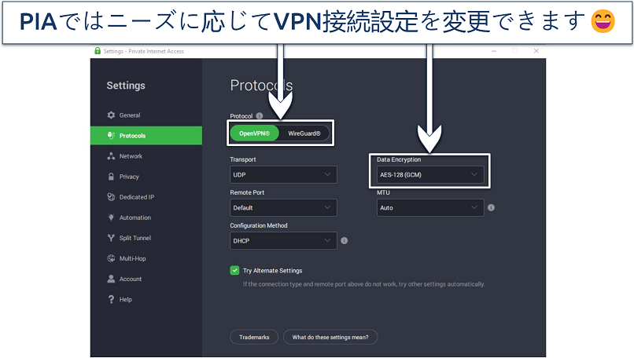The width and height of the screenshot is (634, 358).
Task: Uncheck the Try Alternate Settings checkbox
Action: [x=234, y=271]
